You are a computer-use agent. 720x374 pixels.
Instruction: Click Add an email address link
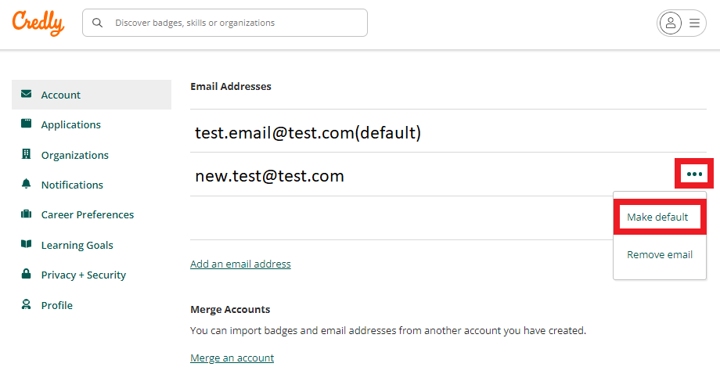[x=240, y=264]
